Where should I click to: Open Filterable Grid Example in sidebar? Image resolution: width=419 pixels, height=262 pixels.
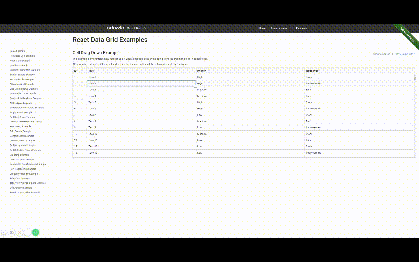22,84
